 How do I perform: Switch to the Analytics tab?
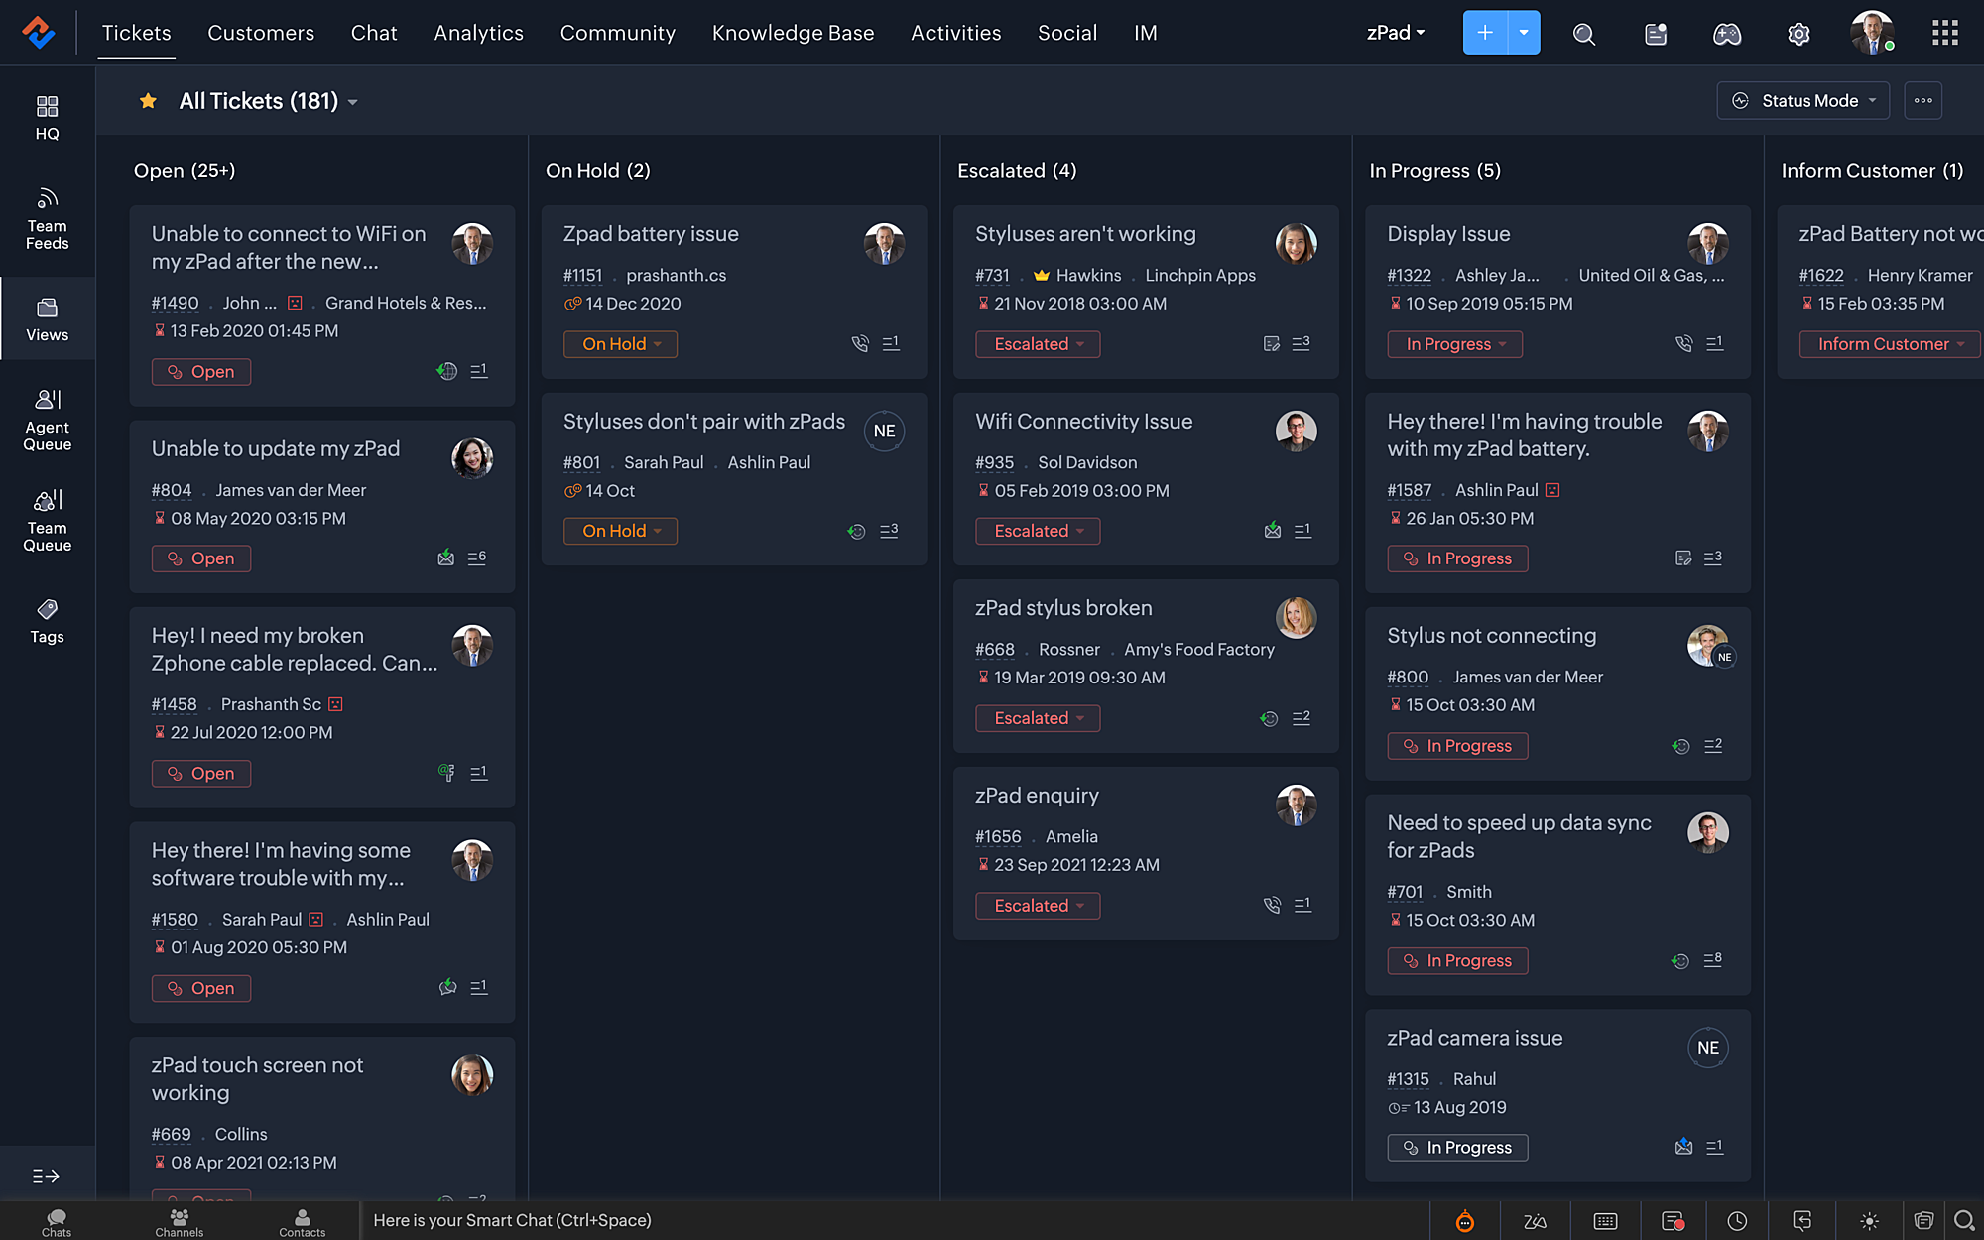pos(478,33)
